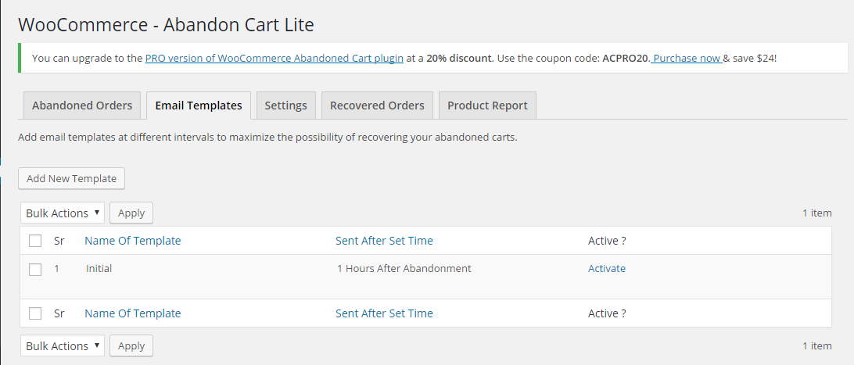Check the box for the Initial template
854x365 pixels.
[35, 269]
